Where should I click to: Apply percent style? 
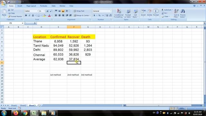(x=99, y=15)
